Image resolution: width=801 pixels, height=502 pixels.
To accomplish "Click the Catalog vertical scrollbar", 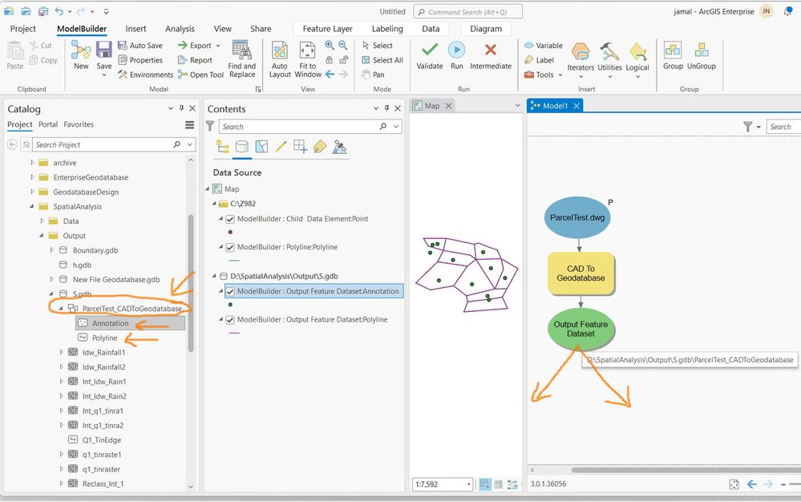I will pyautogui.click(x=191, y=283).
